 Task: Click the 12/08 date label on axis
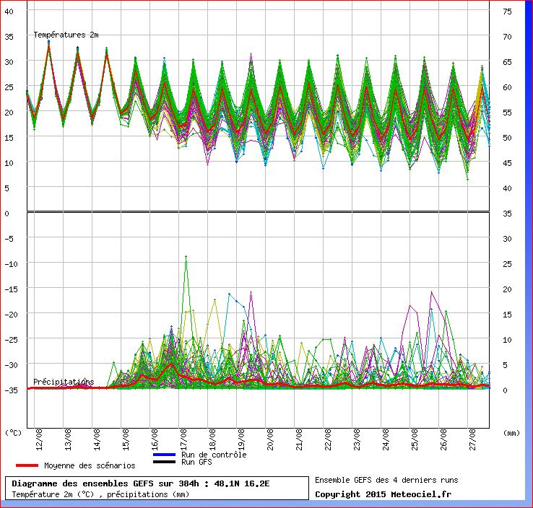click(39, 439)
